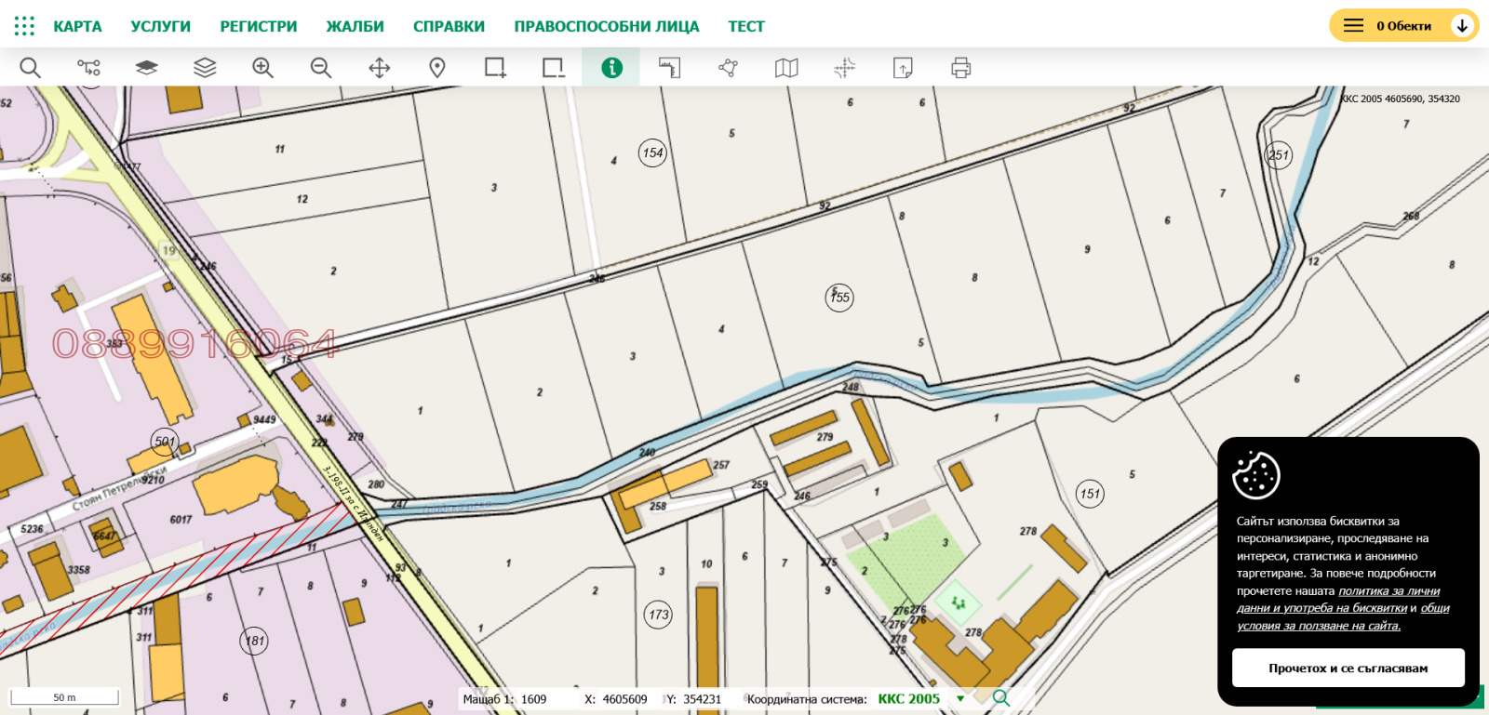This screenshot has width=1489, height=715.
Task: Click the location pin marker tool
Action: click(437, 68)
